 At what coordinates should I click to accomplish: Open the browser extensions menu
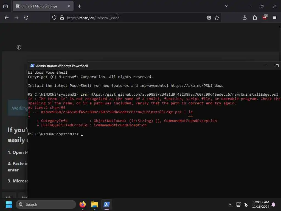(255, 18)
